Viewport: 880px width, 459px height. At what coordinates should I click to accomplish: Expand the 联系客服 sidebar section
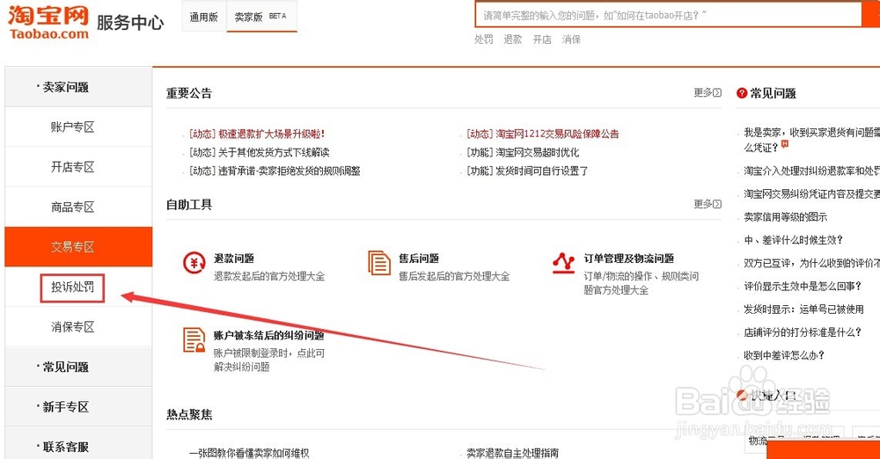(x=78, y=447)
